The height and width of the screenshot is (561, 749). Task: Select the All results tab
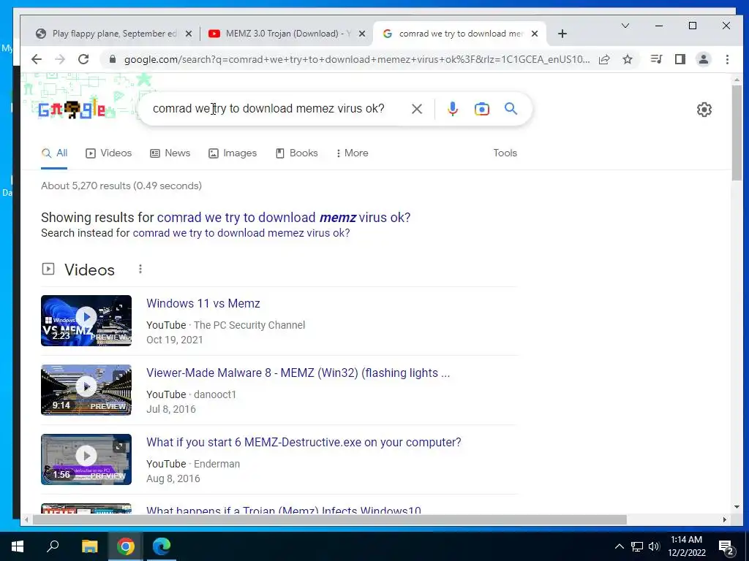pos(54,153)
